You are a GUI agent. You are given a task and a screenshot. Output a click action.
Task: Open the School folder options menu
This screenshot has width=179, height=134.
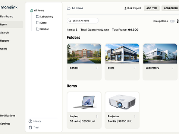click(x=97, y=68)
